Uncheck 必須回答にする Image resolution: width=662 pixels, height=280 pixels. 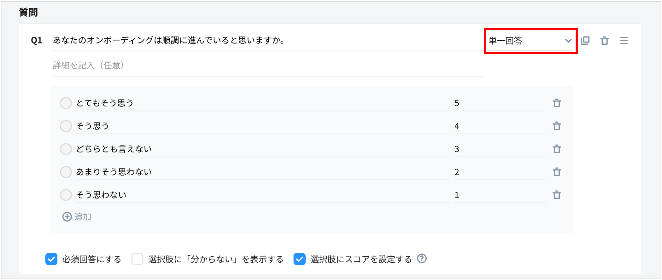point(51,259)
